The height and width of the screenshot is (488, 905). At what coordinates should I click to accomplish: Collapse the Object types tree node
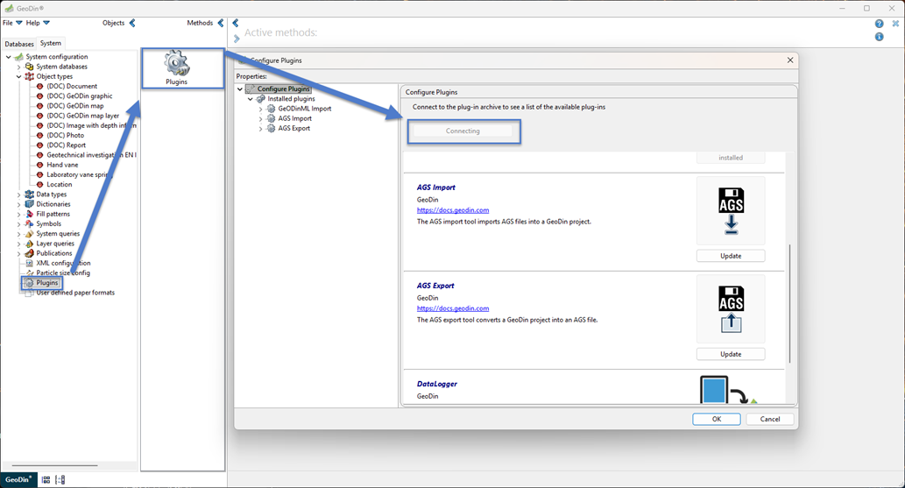[19, 76]
